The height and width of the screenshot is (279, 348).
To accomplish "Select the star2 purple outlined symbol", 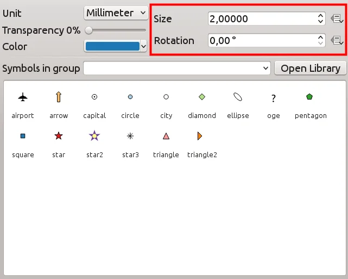I will click(x=94, y=136).
